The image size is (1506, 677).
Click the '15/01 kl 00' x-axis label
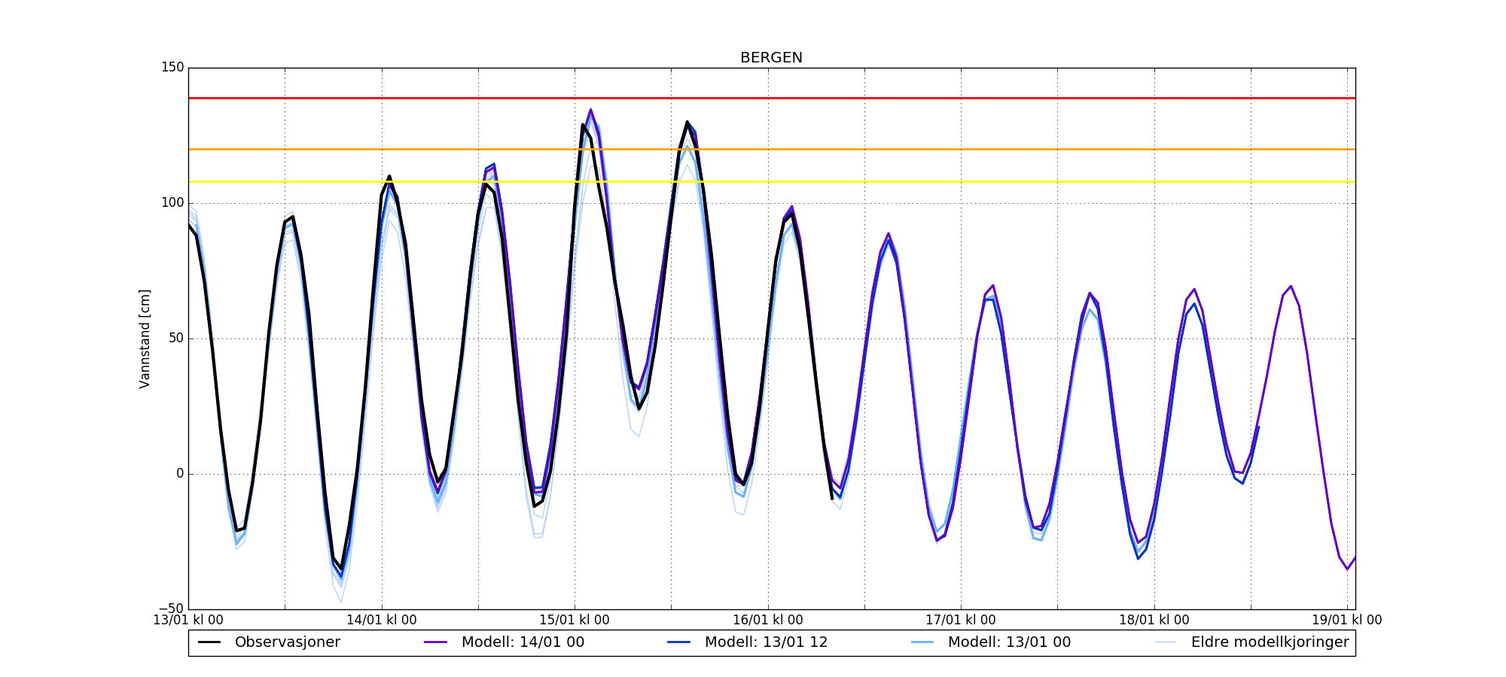click(575, 620)
